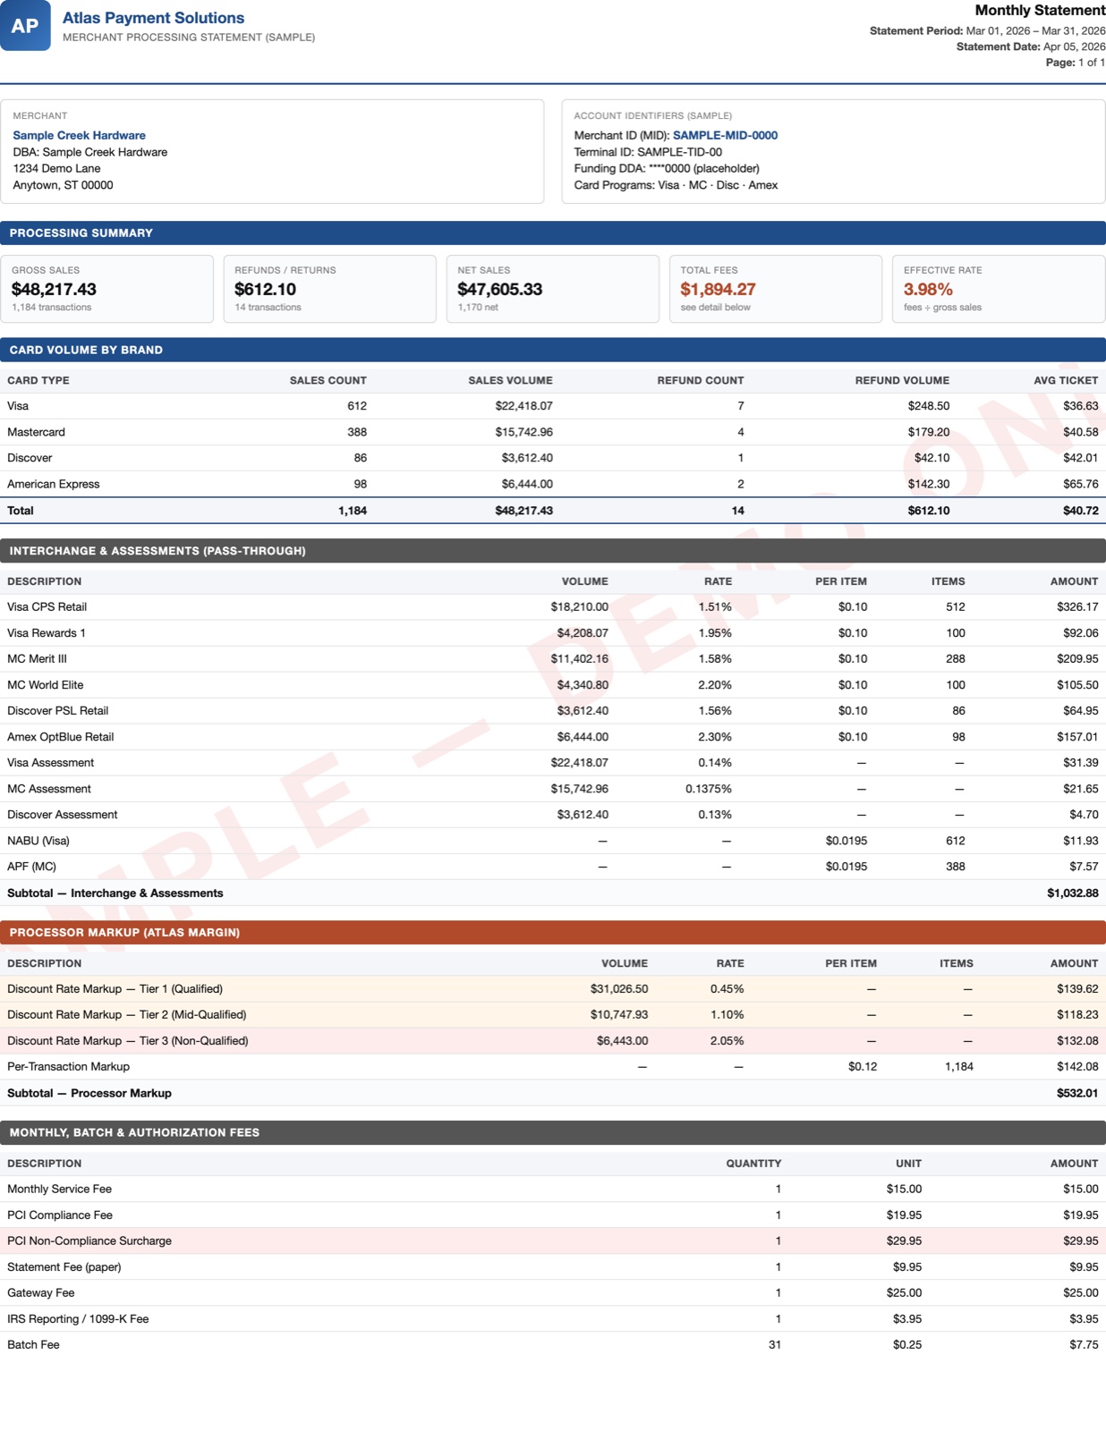Screen dimensions: 1106x1431
Task: Click Visa Rewards 1 amount $92.06
Action: pos(1081,632)
